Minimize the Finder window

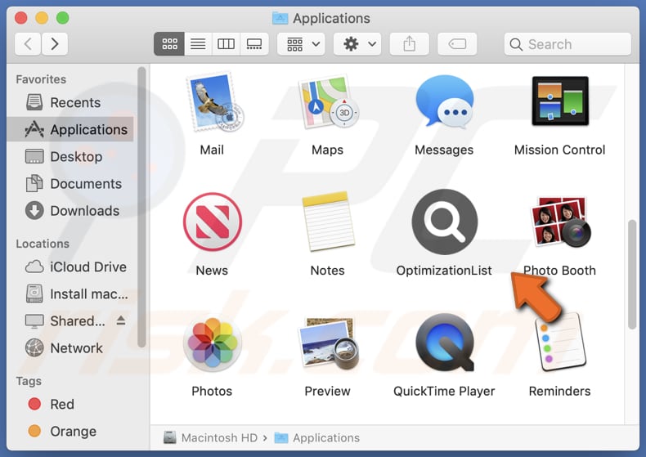pyautogui.click(x=42, y=18)
